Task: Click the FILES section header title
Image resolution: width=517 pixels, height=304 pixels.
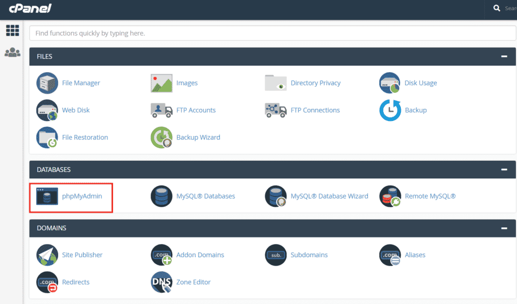Action: [x=44, y=56]
